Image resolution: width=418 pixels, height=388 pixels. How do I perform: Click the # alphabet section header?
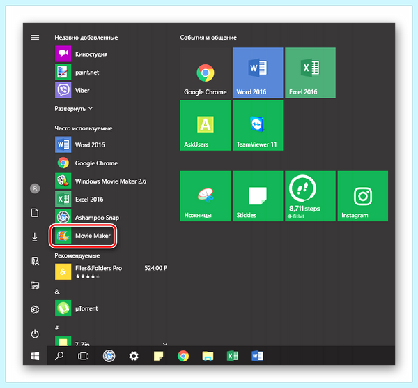(57, 328)
